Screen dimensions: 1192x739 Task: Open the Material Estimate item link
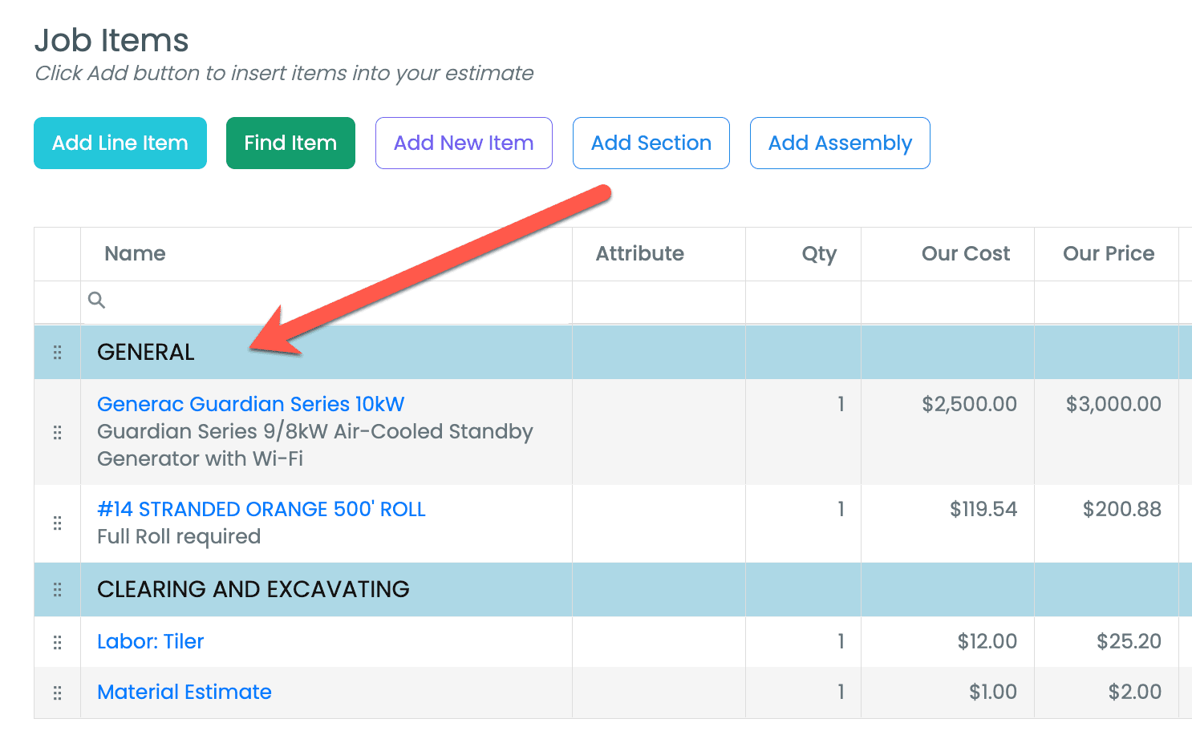[184, 692]
